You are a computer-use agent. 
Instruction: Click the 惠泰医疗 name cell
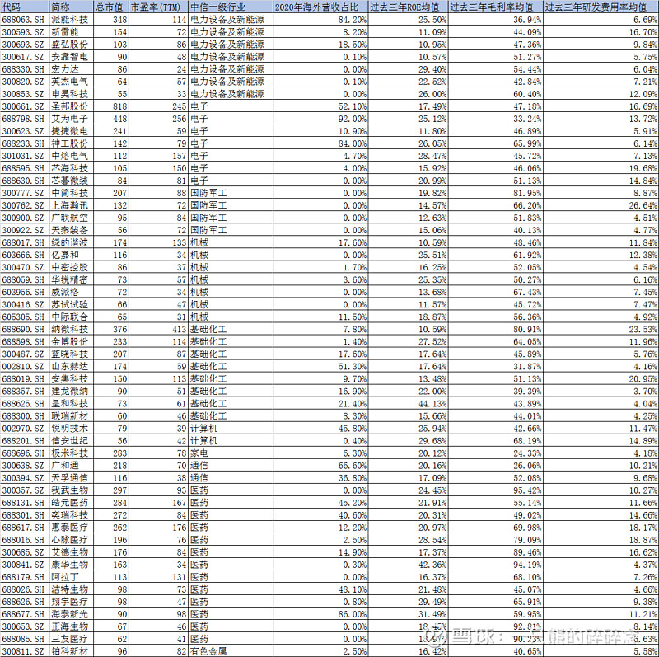click(70, 528)
